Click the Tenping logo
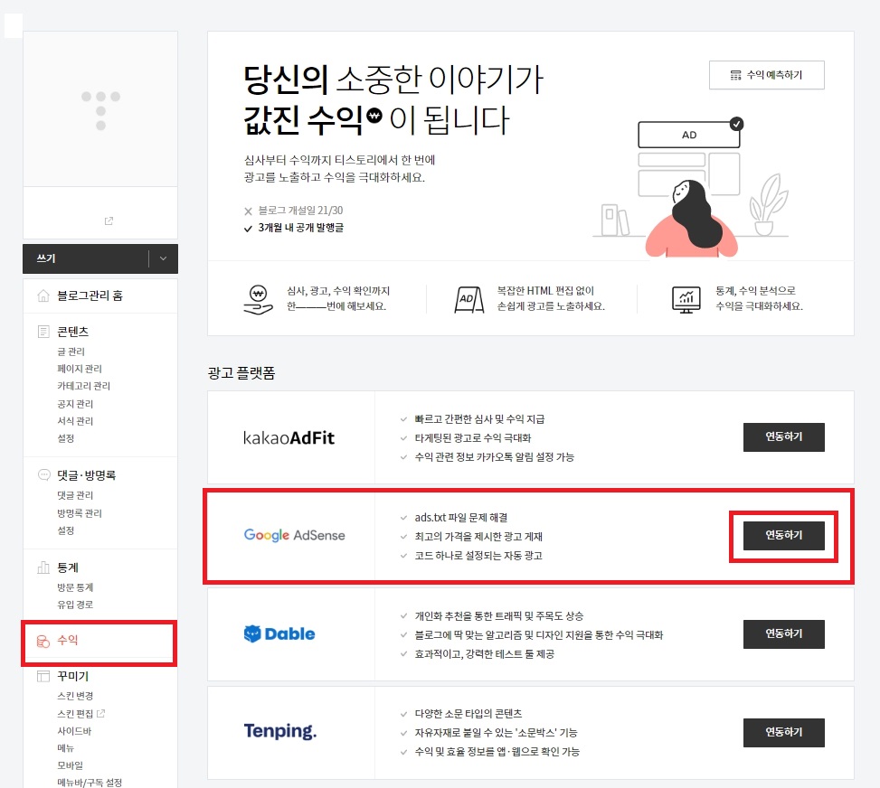 (280, 731)
